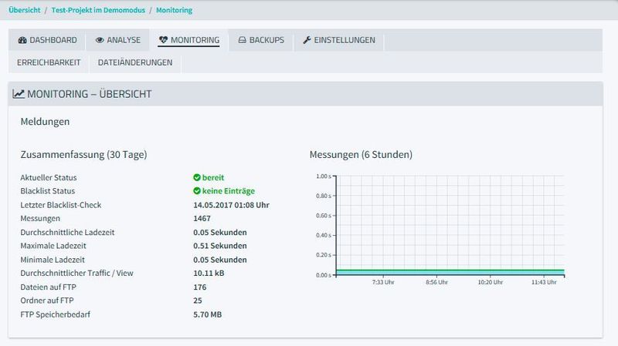618x346 pixels.
Task: Click the 7:33 Uhr axis label
Action: point(383,282)
